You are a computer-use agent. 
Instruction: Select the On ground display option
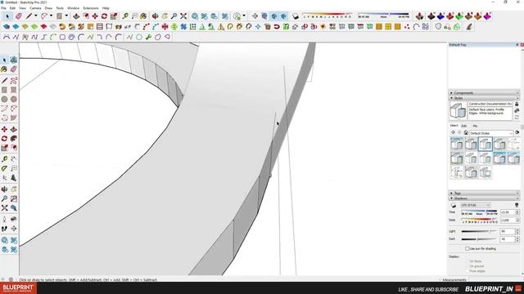tap(468, 266)
